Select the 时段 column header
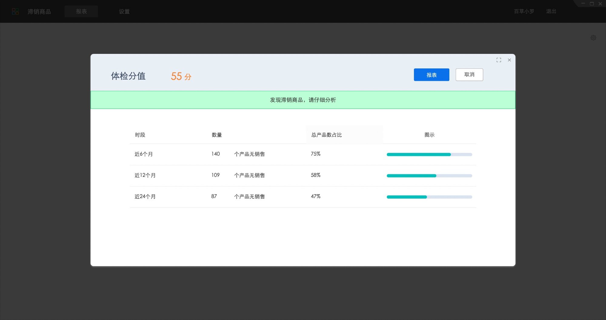This screenshot has width=606, height=320. [x=140, y=135]
